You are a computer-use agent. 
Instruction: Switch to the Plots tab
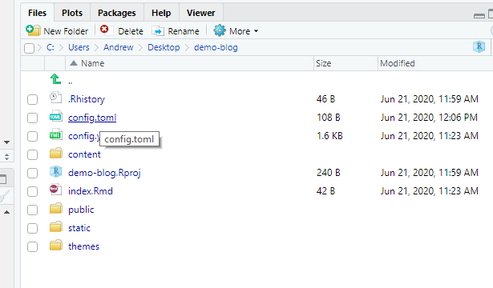tap(72, 13)
